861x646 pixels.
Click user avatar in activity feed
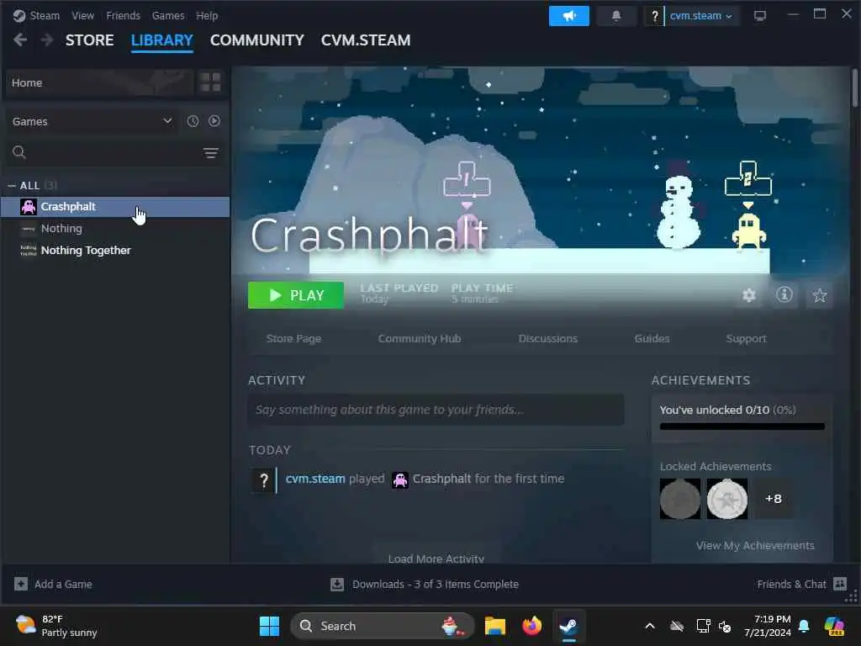pyautogui.click(x=263, y=480)
